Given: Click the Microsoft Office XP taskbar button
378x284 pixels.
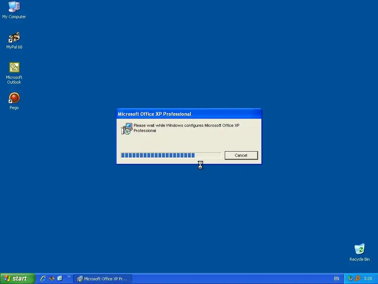Looking at the screenshot, I should pos(103,279).
